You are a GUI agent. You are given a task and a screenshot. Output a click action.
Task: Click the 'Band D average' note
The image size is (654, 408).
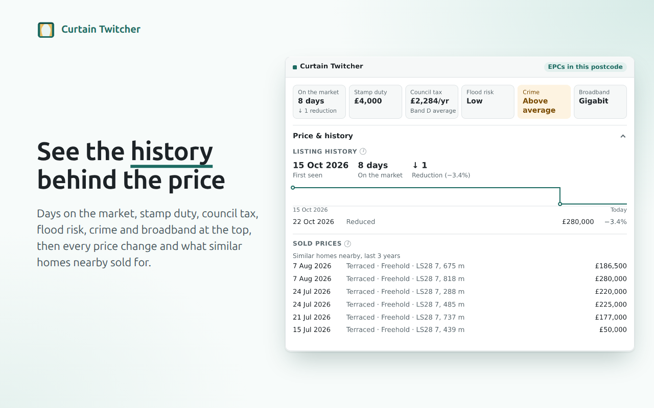click(x=433, y=111)
